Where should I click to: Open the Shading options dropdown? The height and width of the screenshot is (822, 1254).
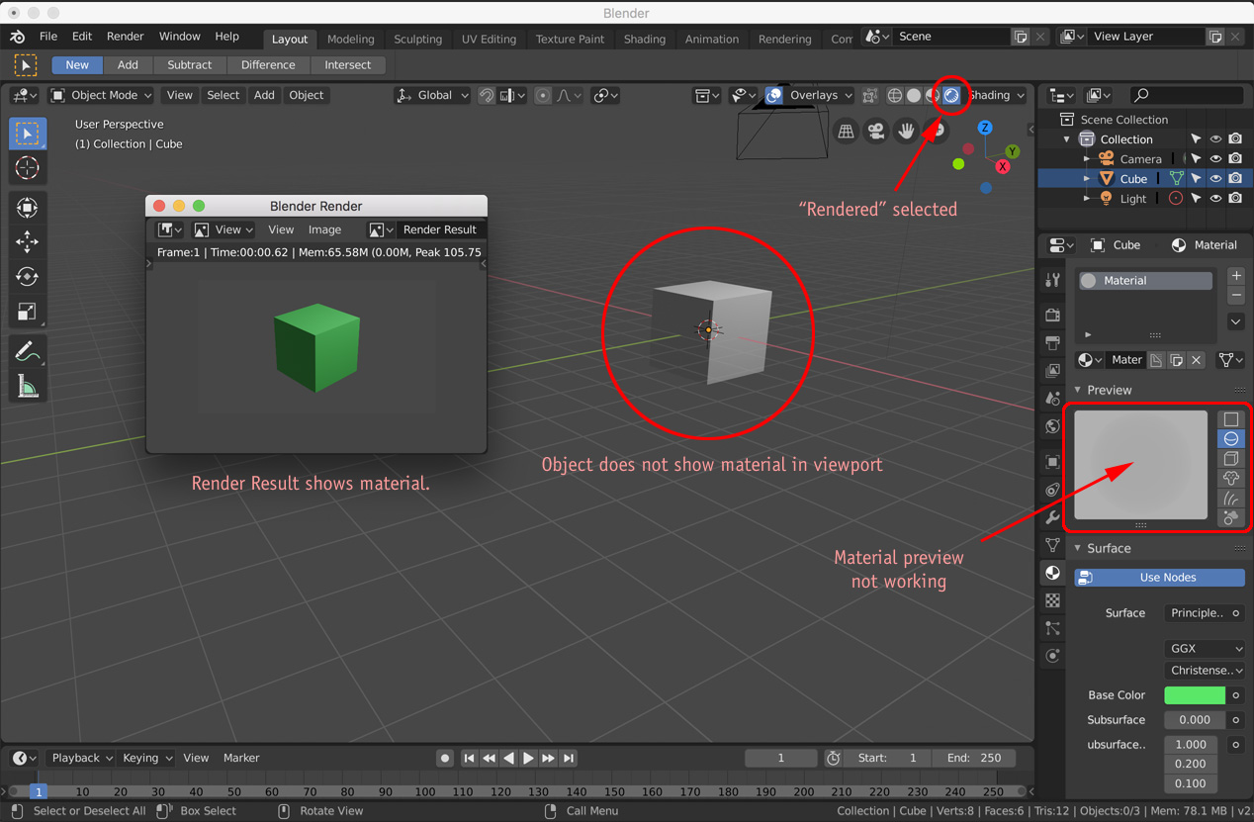coord(997,95)
